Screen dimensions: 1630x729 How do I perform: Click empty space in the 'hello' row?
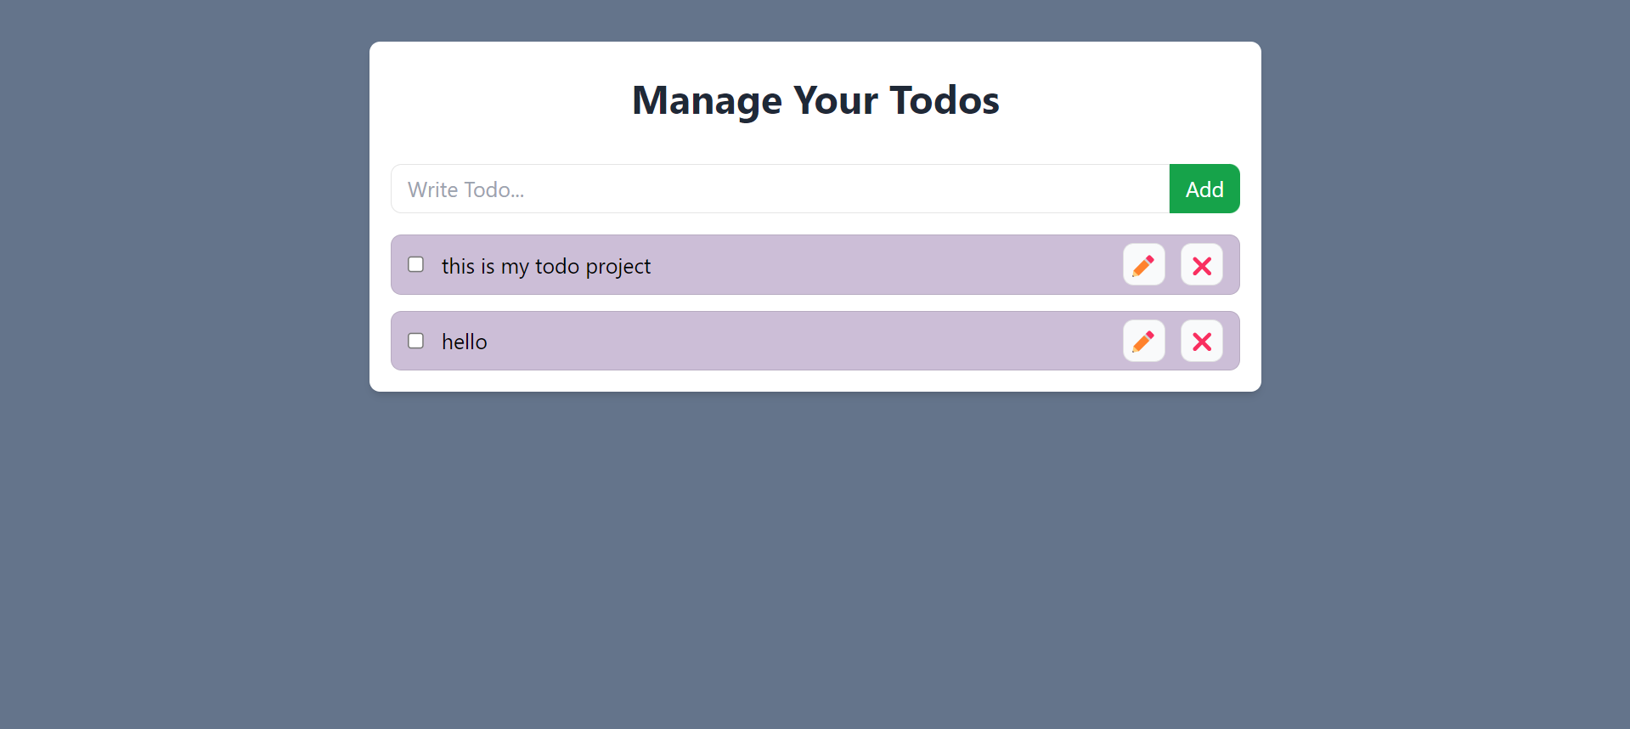click(798, 341)
